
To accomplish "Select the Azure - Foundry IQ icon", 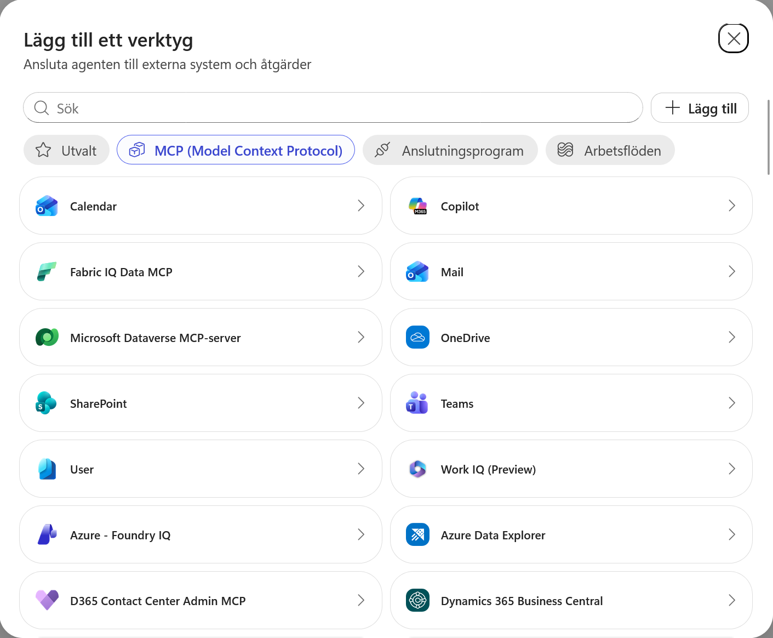I will 47,535.
